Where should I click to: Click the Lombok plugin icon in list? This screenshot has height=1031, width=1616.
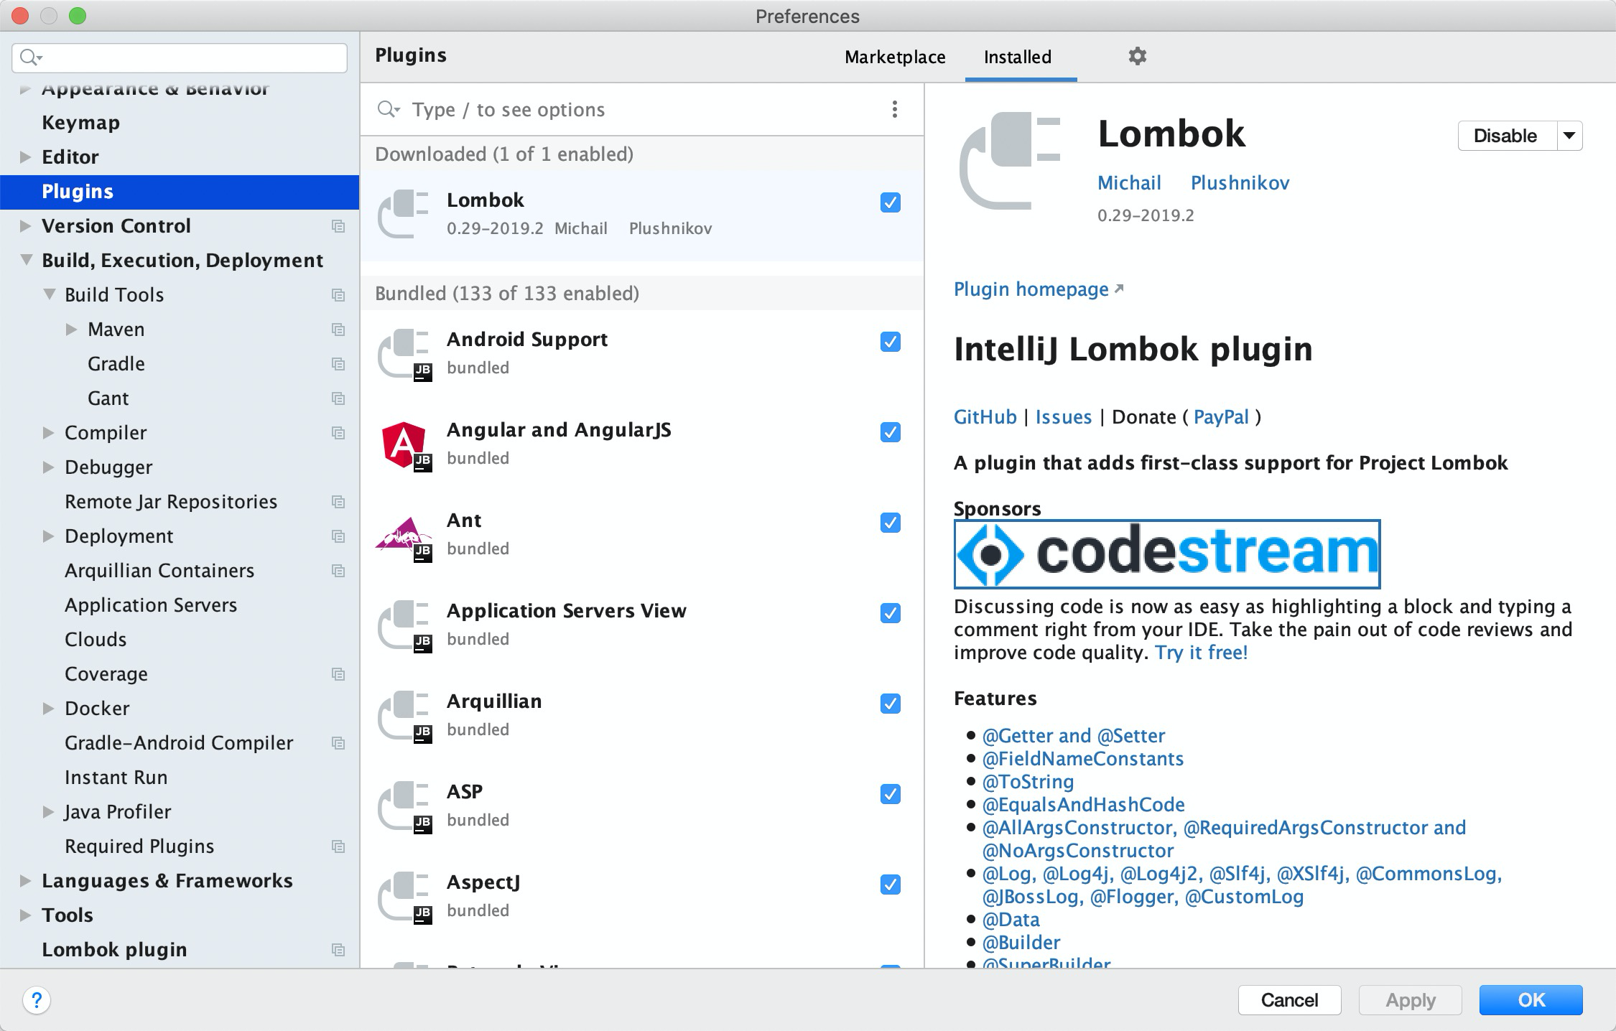[x=403, y=214]
